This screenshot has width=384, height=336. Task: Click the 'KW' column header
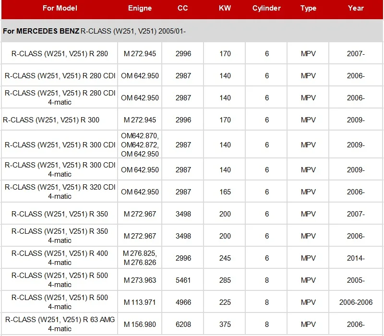(x=225, y=8)
